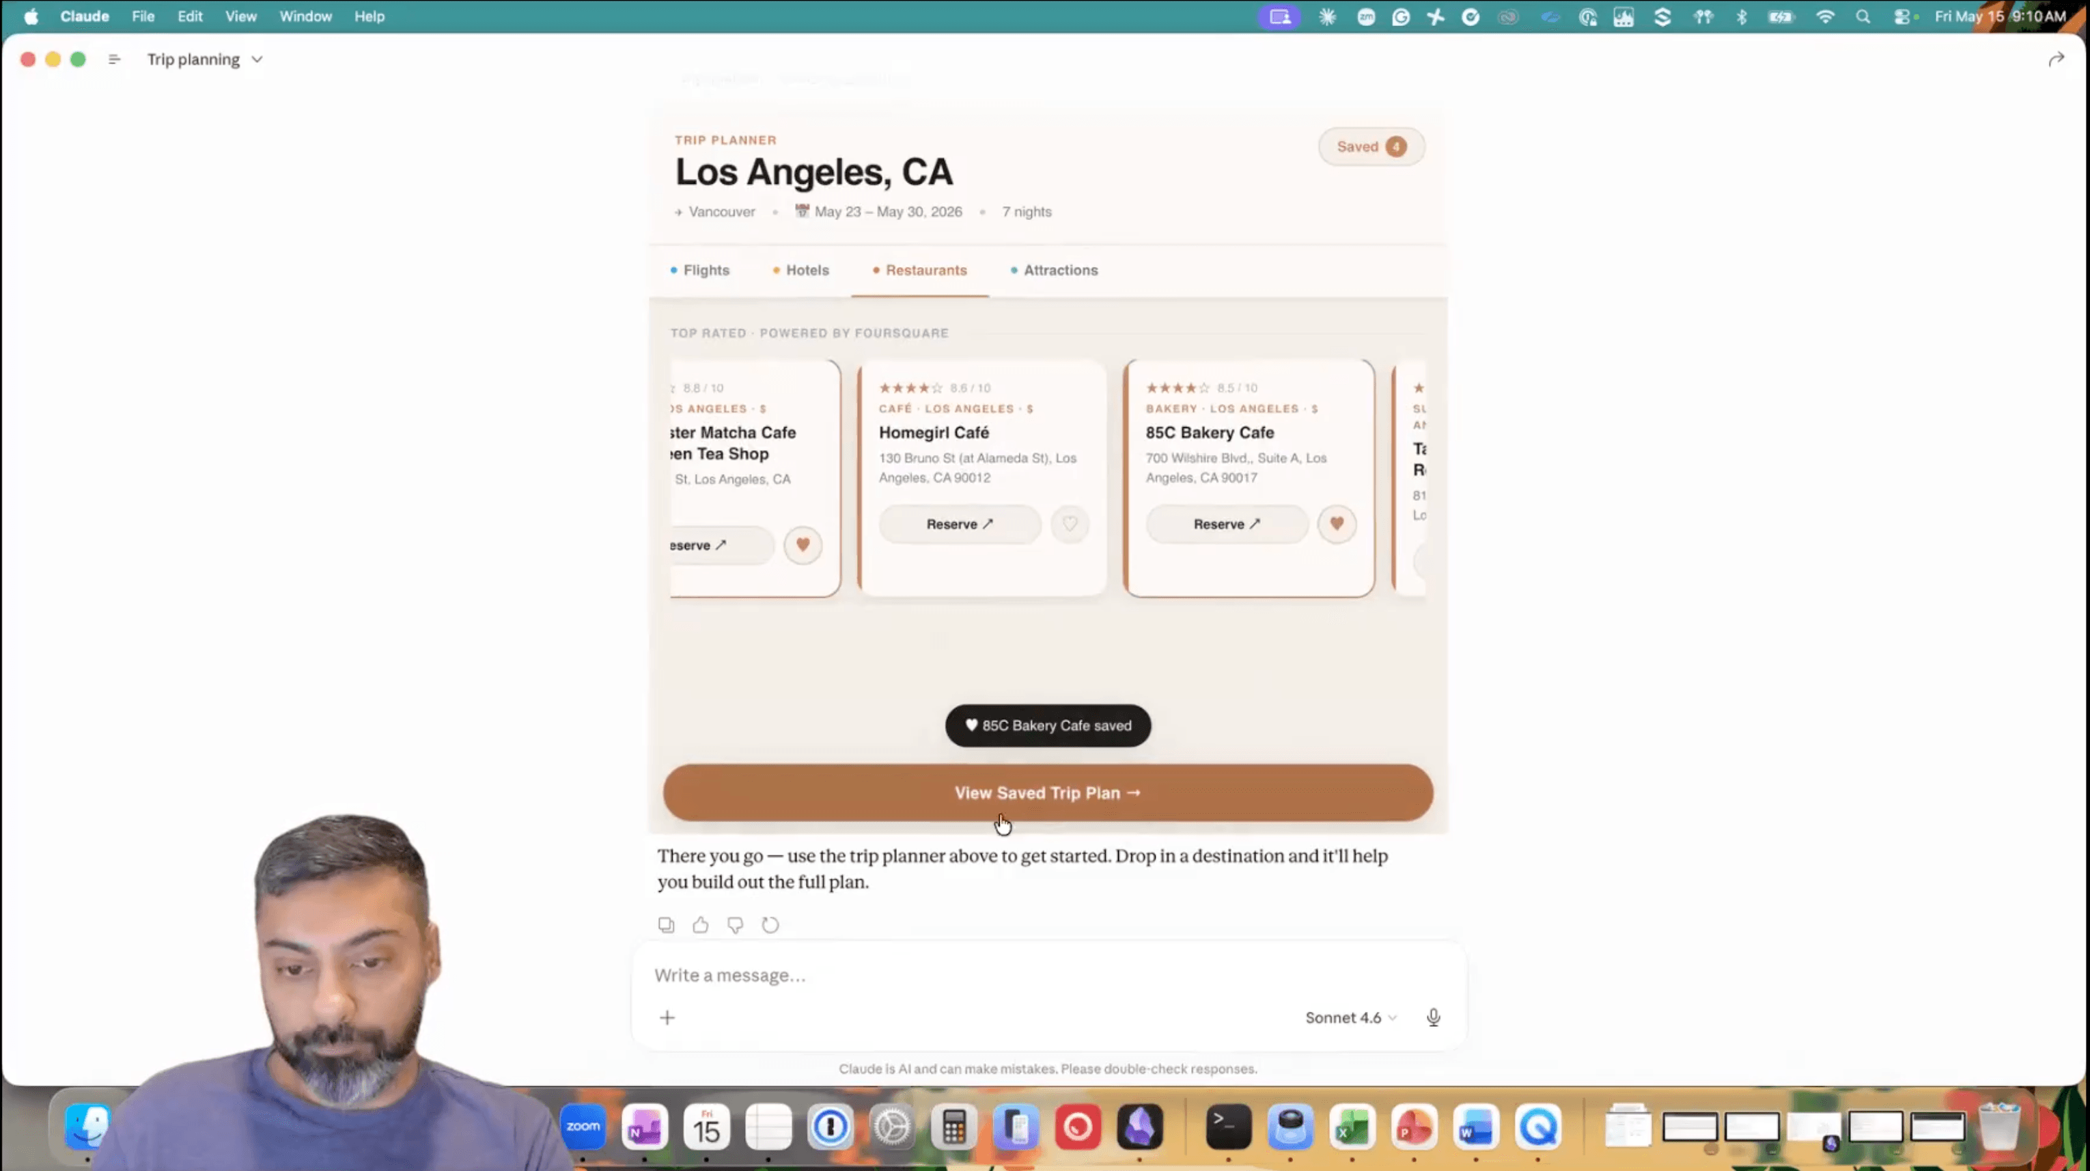Screen dimensions: 2090x1171
Task: Open Finder from the Dock
Action: (x=87, y=1127)
